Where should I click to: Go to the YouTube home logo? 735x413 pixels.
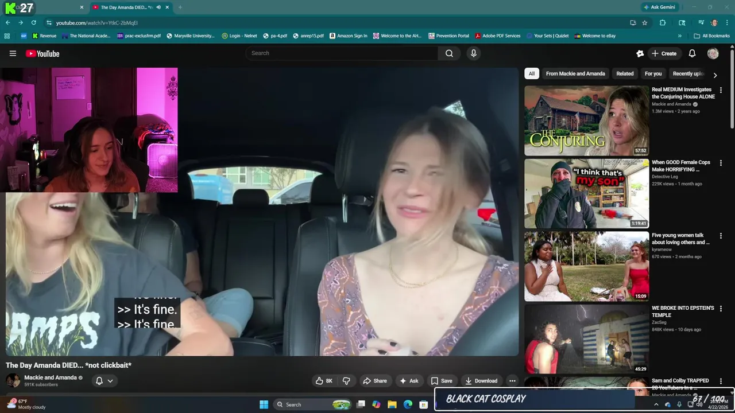42,53
